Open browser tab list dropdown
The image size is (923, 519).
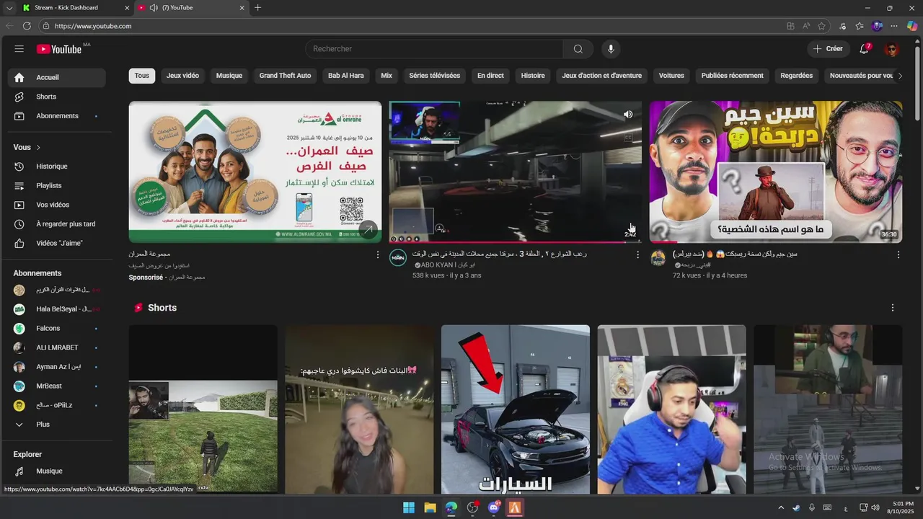pos(9,8)
